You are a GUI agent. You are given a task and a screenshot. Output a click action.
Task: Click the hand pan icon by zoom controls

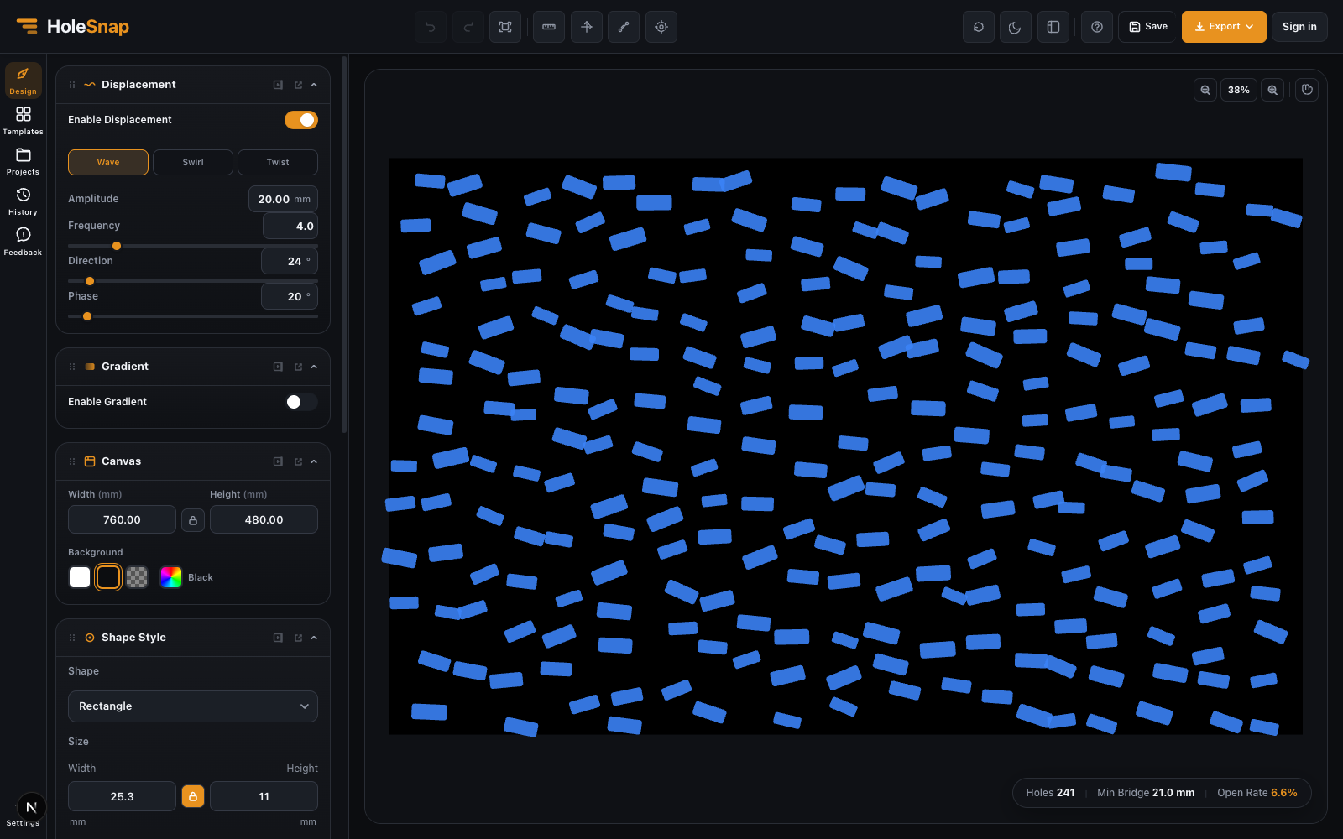(x=1307, y=90)
